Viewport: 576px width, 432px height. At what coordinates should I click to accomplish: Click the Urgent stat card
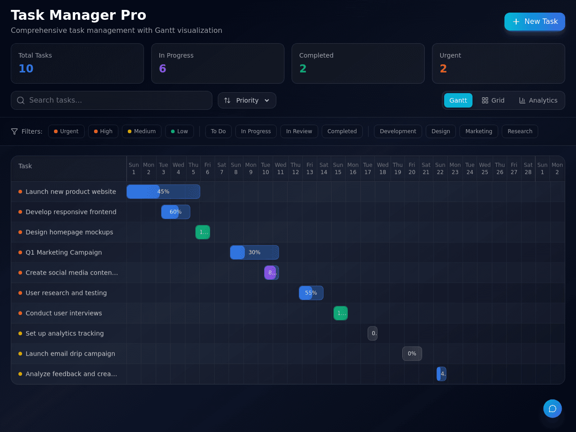pyautogui.click(x=499, y=63)
